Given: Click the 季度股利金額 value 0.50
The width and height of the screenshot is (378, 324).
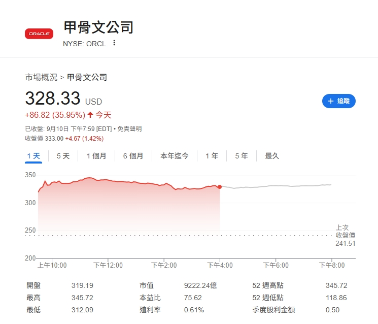Looking at the screenshot, I should 332,310.
